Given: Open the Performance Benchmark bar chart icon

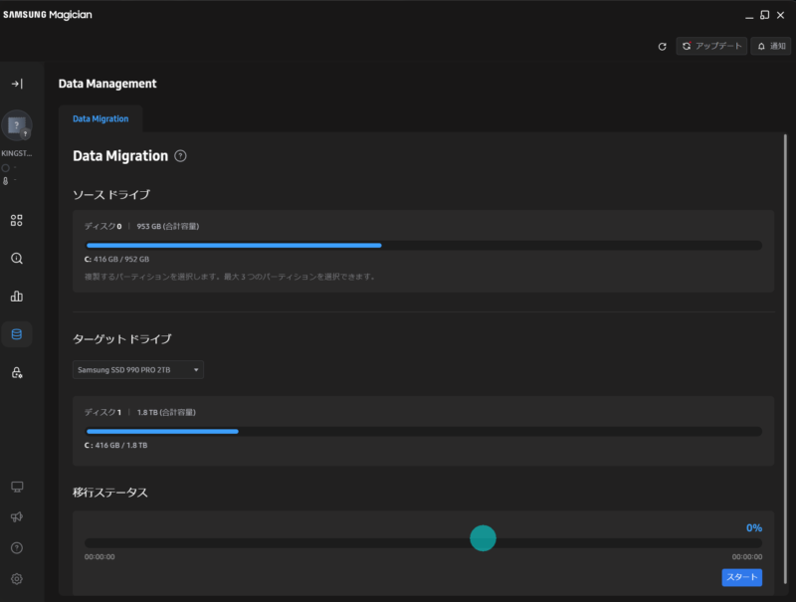Looking at the screenshot, I should [17, 296].
